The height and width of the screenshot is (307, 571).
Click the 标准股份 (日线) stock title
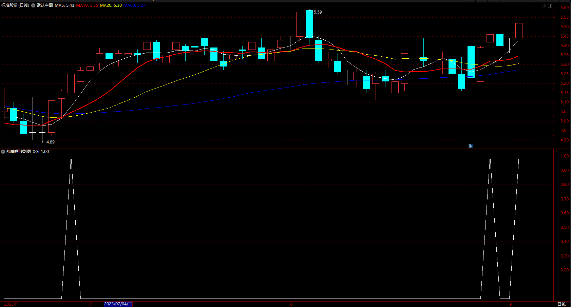15,5
